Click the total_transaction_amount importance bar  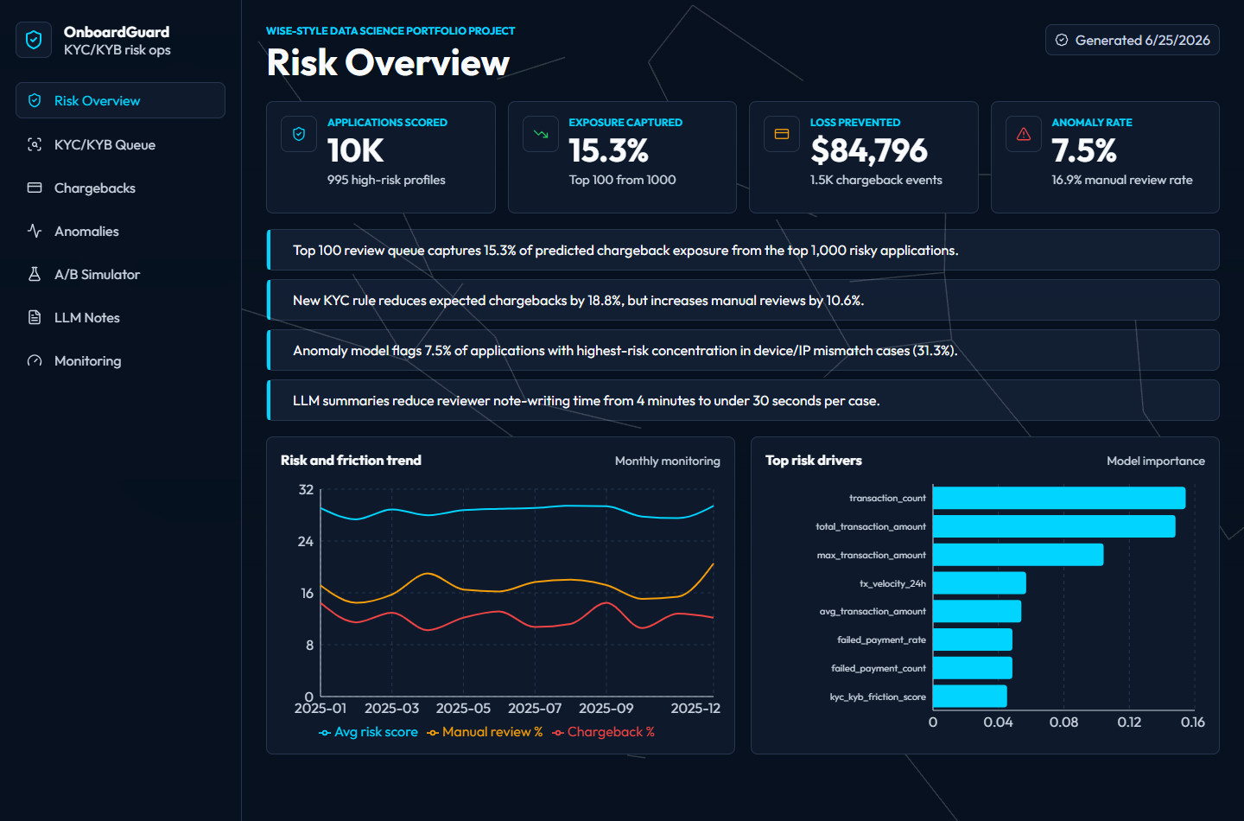[1054, 526]
